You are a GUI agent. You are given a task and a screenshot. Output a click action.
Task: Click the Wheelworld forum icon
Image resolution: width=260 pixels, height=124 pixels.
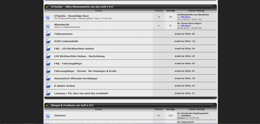point(48,26)
